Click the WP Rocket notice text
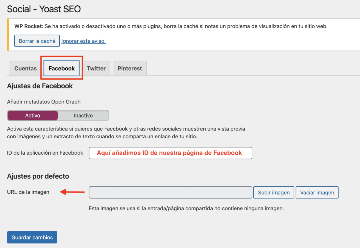Image resolution: width=360 pixels, height=248 pixels. coord(171,26)
